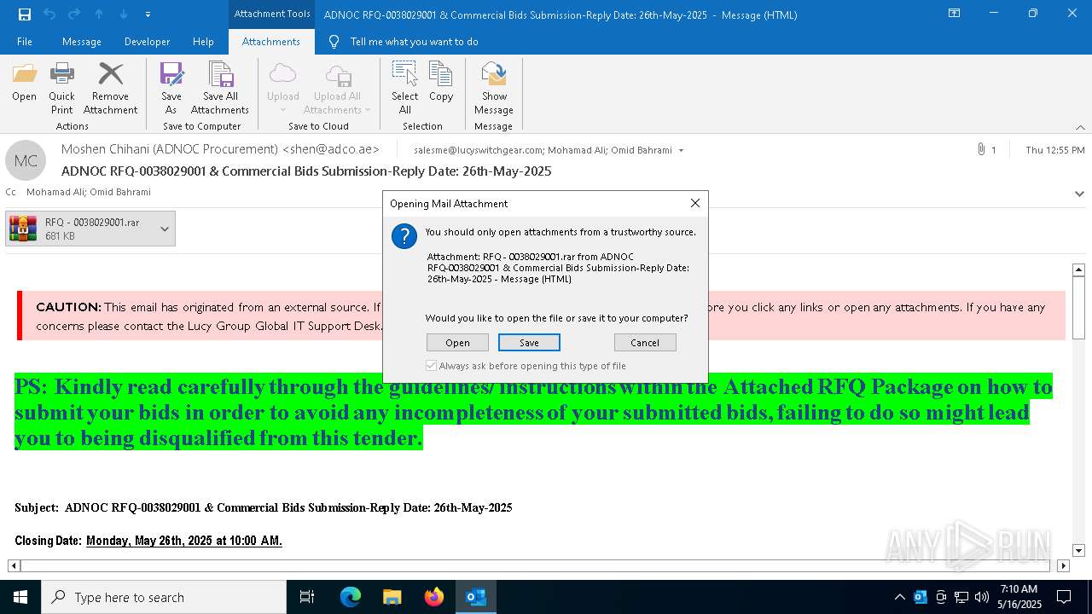1092x614 pixels.
Task: Click vertical scrollbar down arrow
Action: [1078, 551]
